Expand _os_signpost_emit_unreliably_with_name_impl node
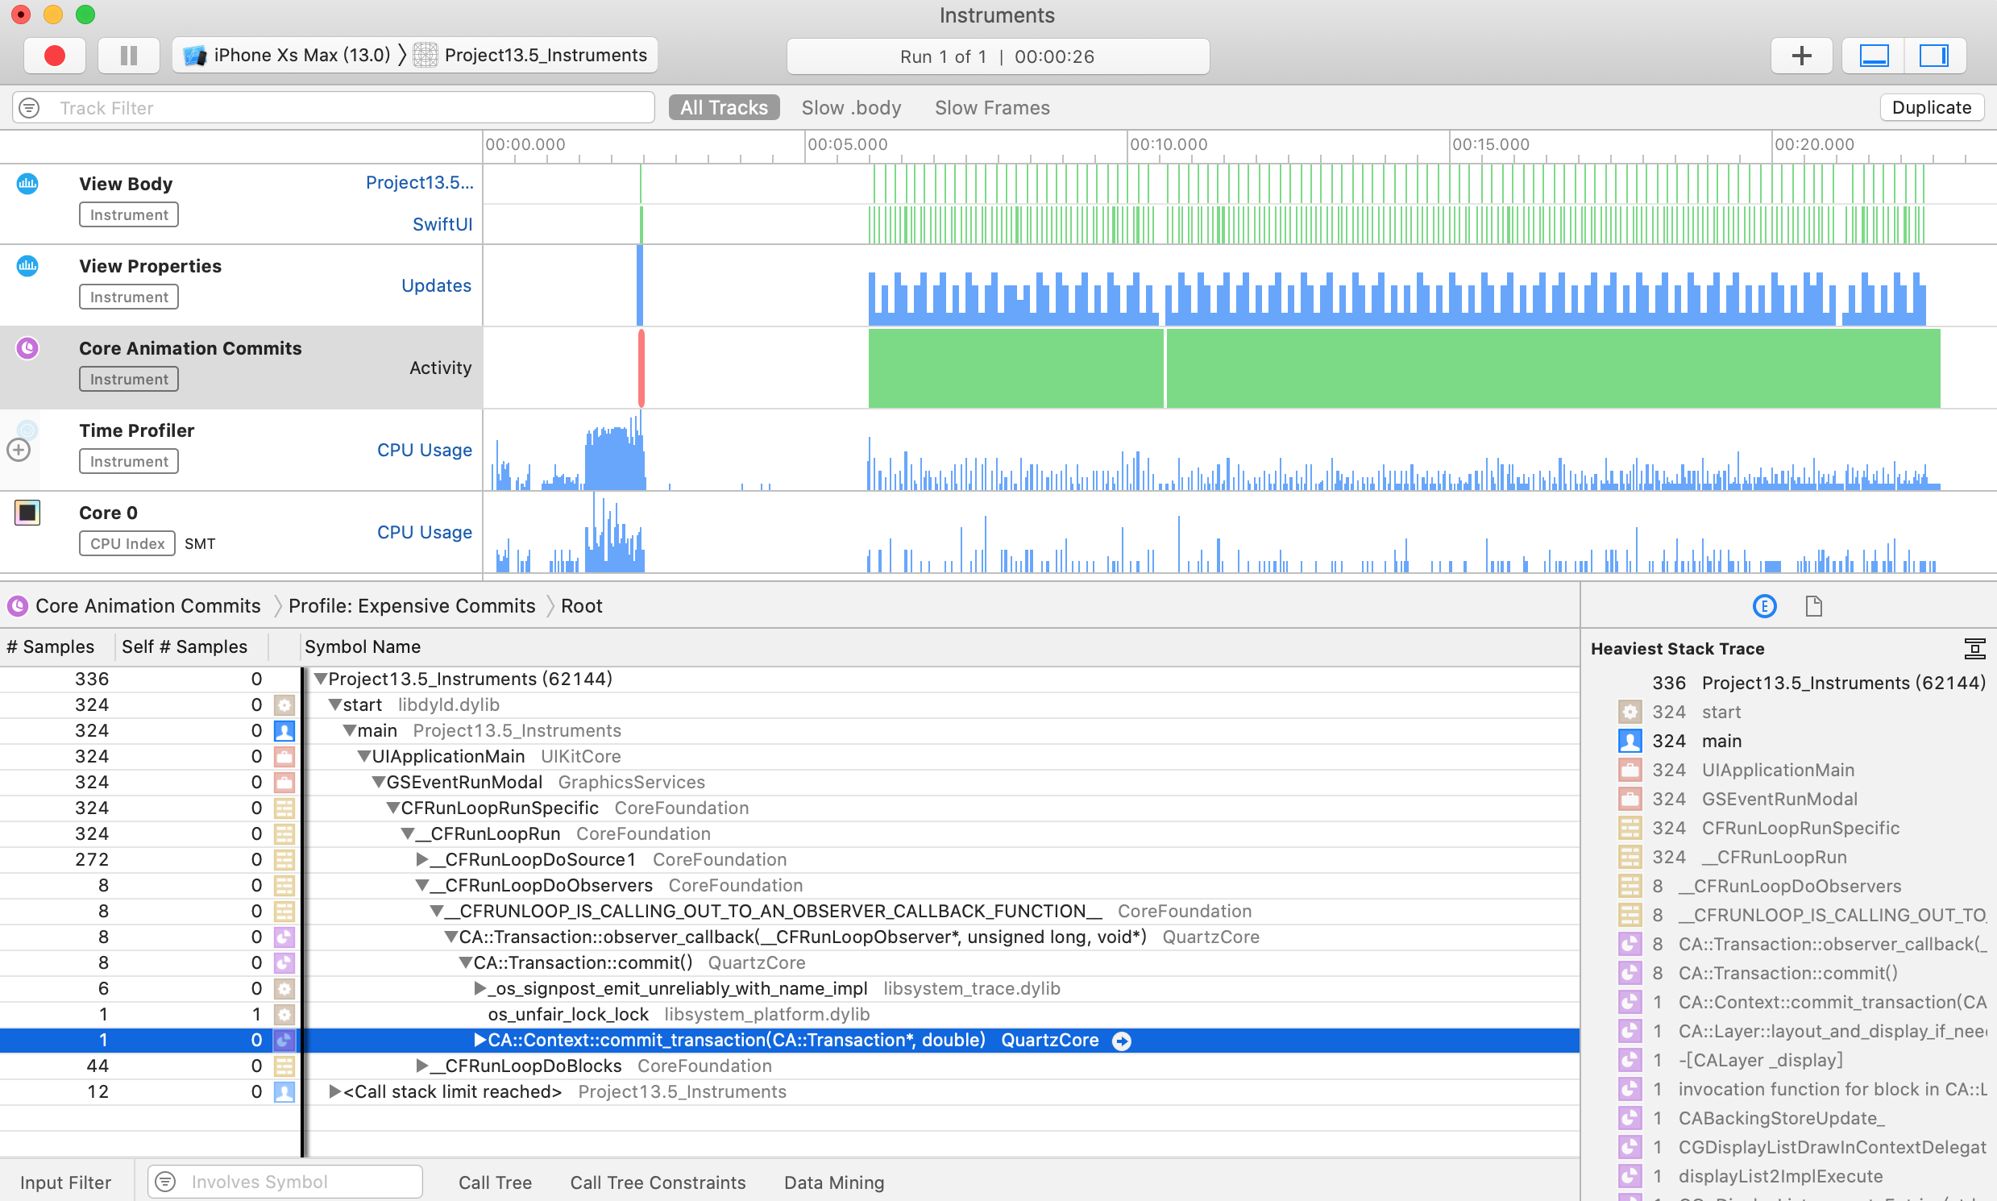 480,988
